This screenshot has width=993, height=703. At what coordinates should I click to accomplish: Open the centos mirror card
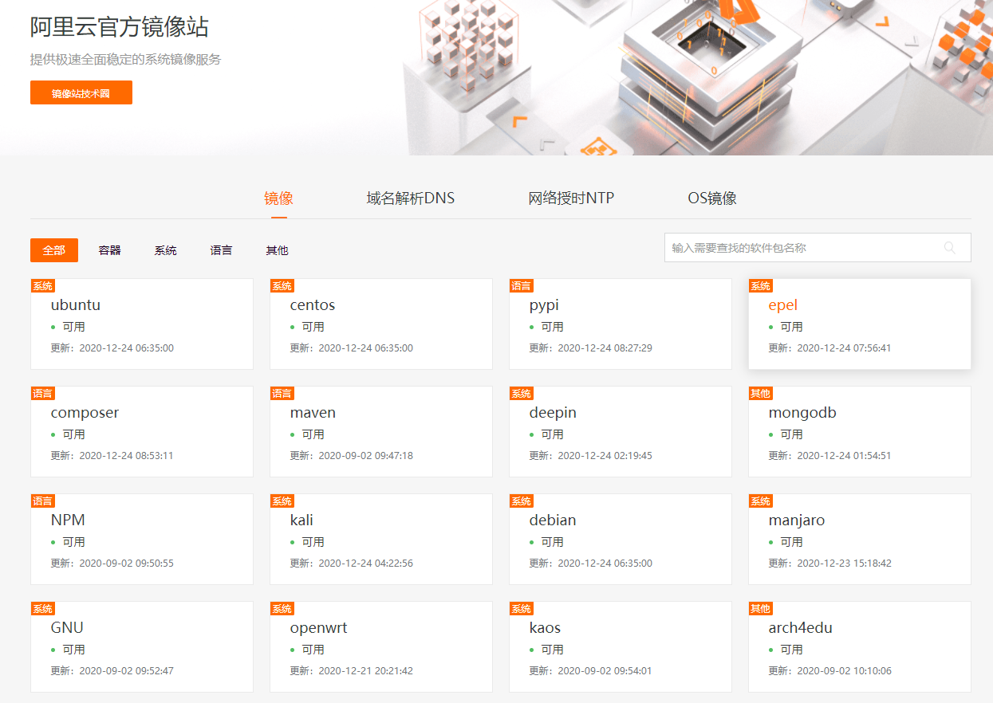pos(381,324)
